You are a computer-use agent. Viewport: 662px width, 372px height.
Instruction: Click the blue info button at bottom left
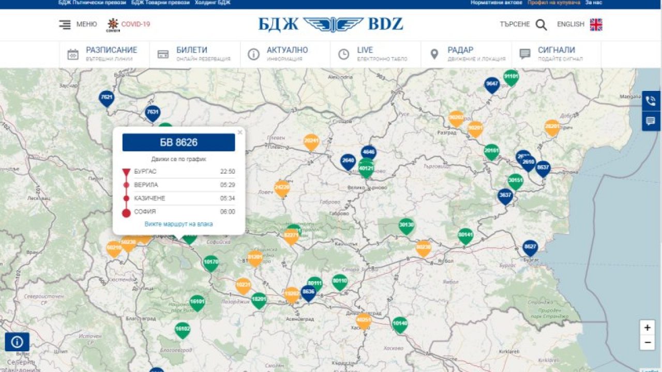[17, 342]
